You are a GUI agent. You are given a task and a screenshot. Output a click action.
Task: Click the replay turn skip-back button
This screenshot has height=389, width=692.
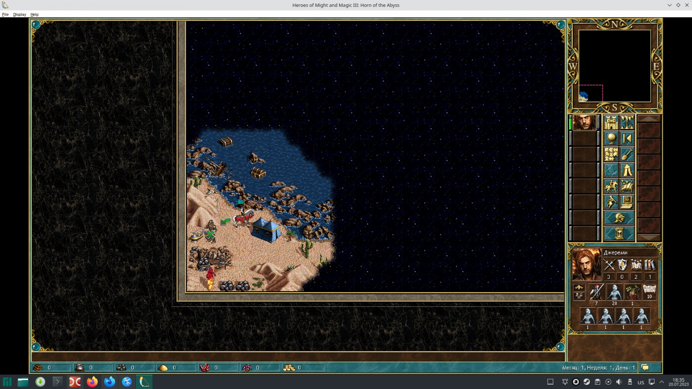[x=627, y=138]
